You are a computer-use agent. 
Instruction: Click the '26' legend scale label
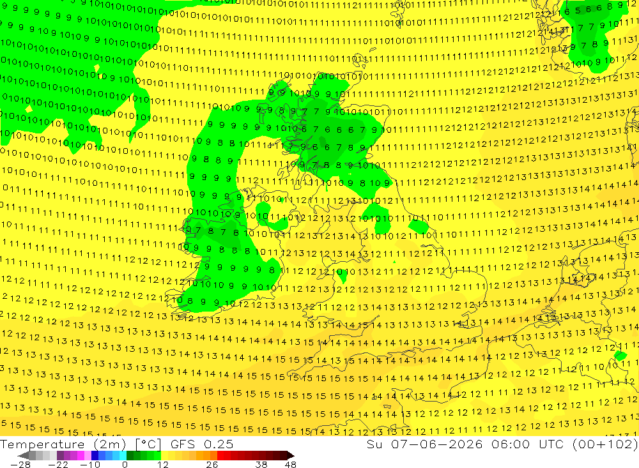(x=212, y=464)
